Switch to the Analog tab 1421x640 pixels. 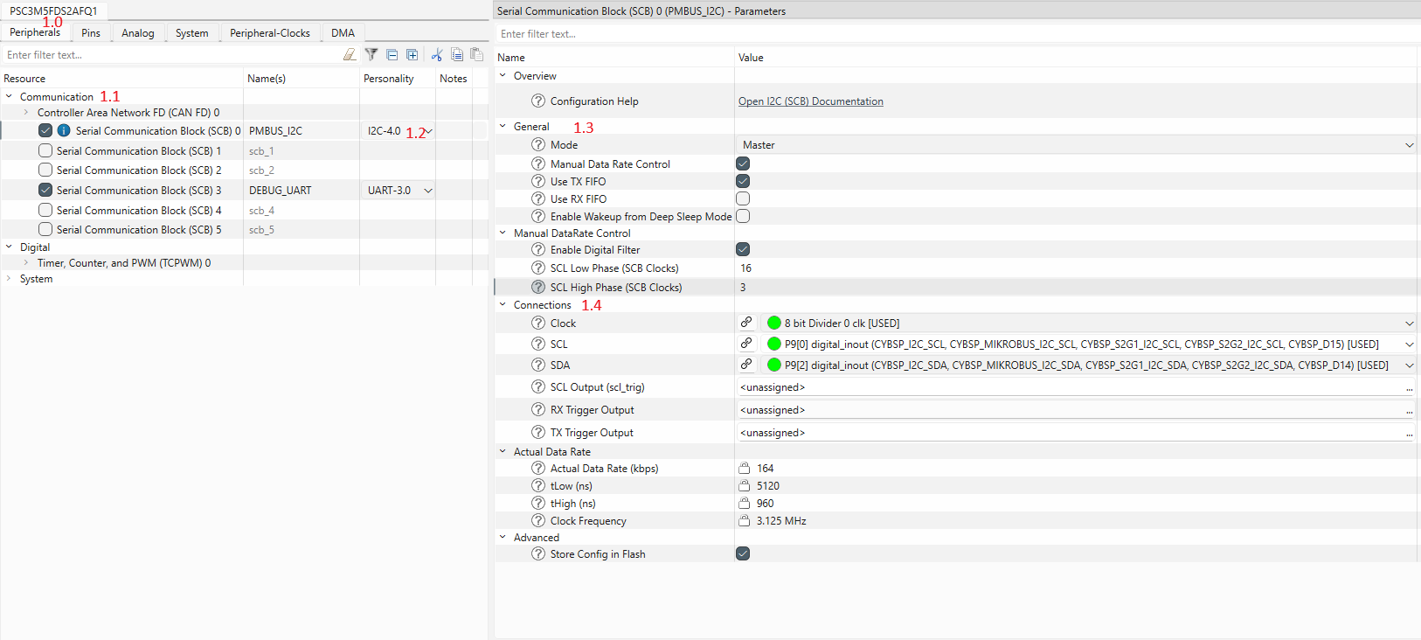click(138, 32)
